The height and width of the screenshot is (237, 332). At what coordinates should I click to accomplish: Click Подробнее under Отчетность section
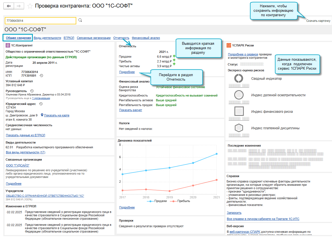click(127, 72)
